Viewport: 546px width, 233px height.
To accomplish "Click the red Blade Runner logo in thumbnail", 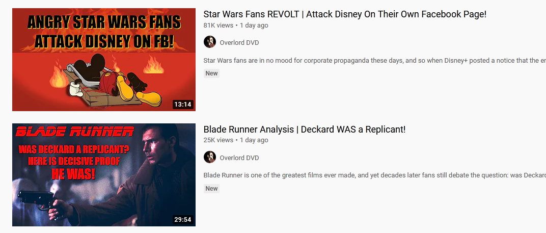I will pyautogui.click(x=75, y=132).
